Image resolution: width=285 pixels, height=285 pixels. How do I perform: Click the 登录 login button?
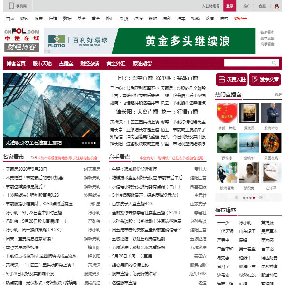tap(229, 6)
